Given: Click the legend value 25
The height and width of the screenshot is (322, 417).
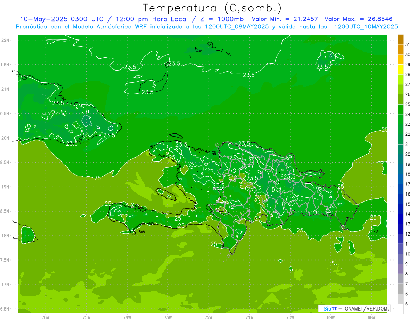Looking at the screenshot, I should (408, 104).
